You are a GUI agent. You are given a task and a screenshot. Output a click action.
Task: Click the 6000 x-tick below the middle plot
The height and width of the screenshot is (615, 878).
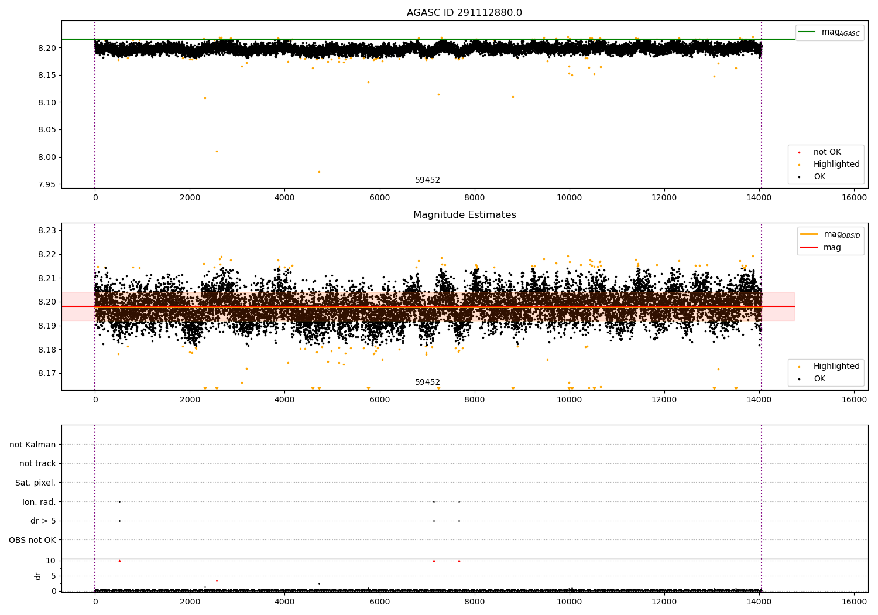pyautogui.click(x=379, y=400)
